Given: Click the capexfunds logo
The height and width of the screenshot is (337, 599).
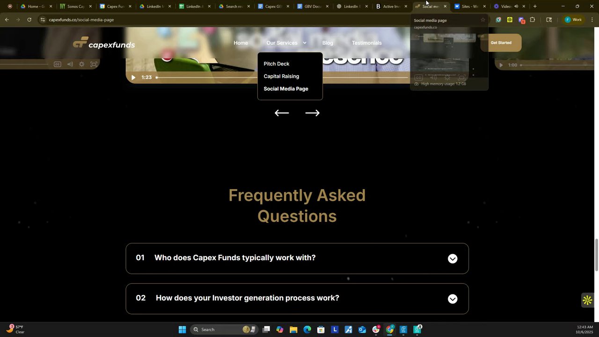Looking at the screenshot, I should 104,43.
